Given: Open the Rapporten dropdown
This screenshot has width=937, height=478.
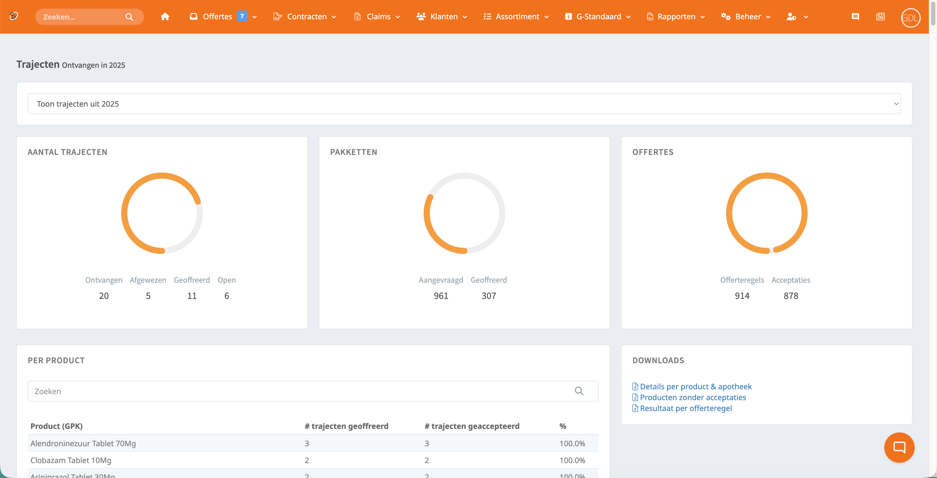Looking at the screenshot, I should pos(676,17).
